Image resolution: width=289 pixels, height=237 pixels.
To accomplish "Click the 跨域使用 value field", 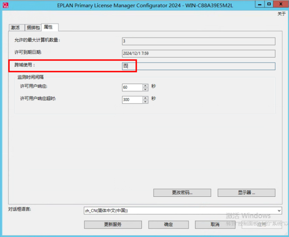I will point(199,66).
